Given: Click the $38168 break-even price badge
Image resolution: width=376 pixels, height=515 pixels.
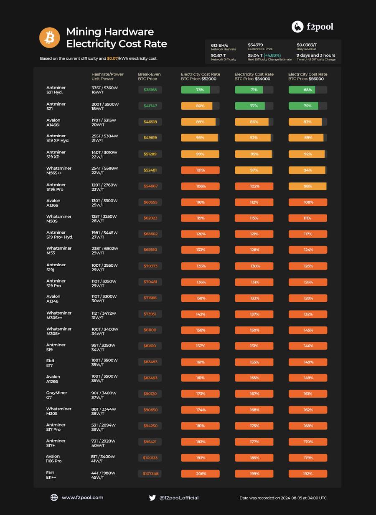Looking at the screenshot, I should pyautogui.click(x=150, y=90).
